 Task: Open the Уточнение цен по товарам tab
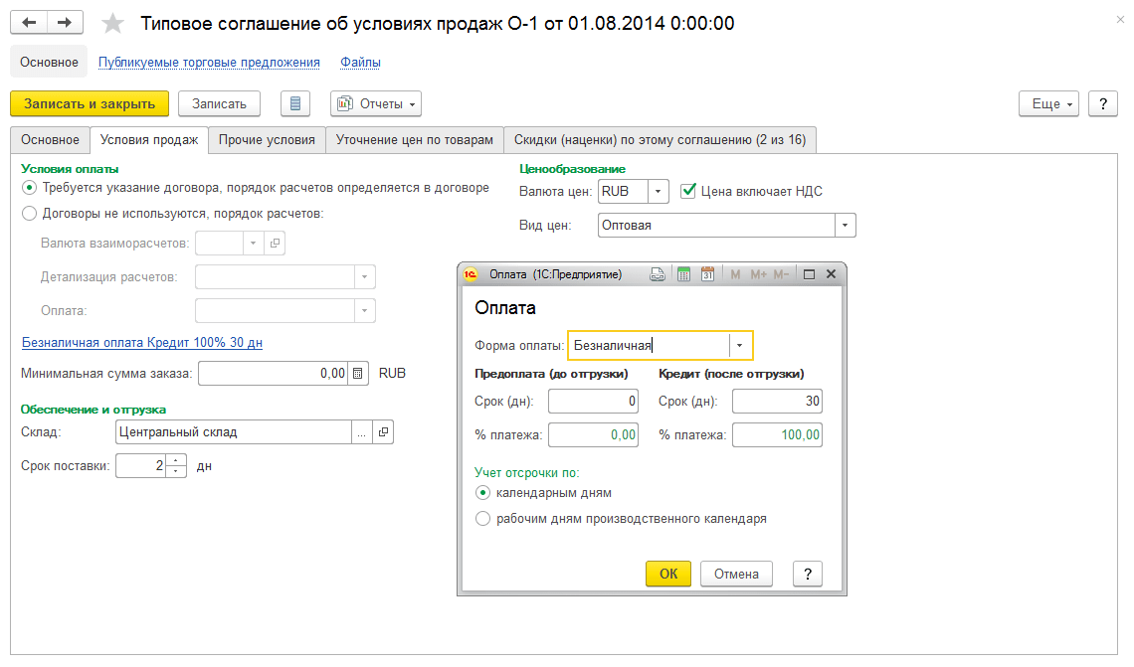pyautogui.click(x=414, y=140)
